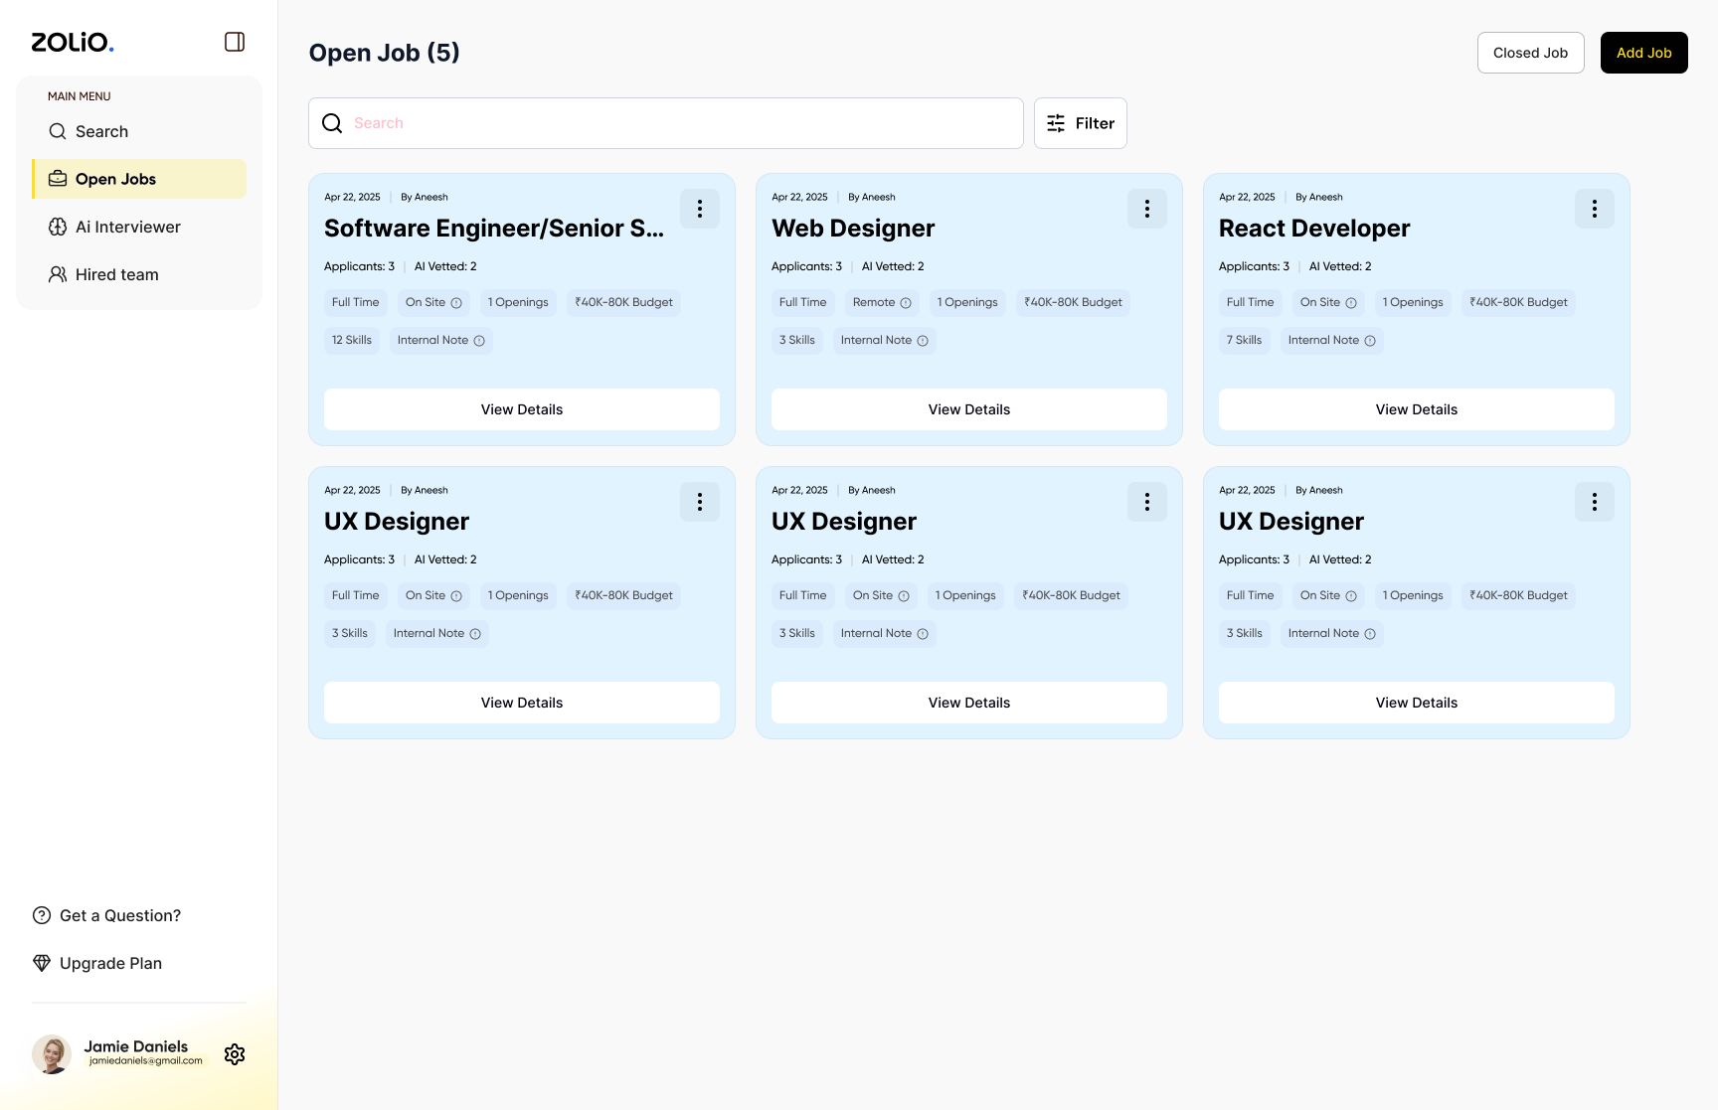The image size is (1718, 1110).
Task: Collapse the sidebar panel icon
Action: click(235, 42)
